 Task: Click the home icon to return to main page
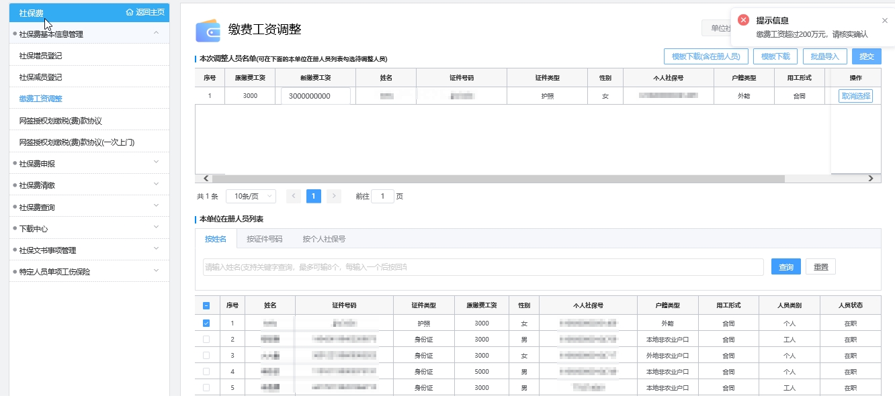(130, 13)
